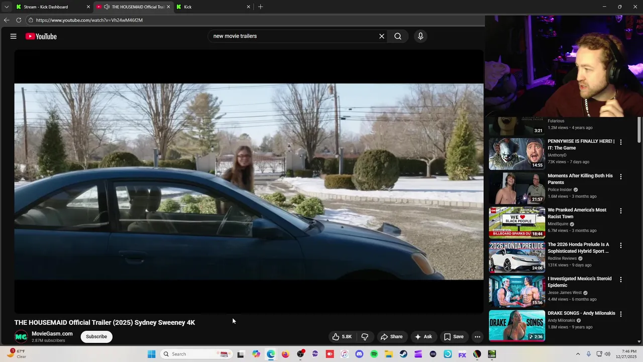Open the Ask AI button
643x362 pixels.
coord(423,337)
